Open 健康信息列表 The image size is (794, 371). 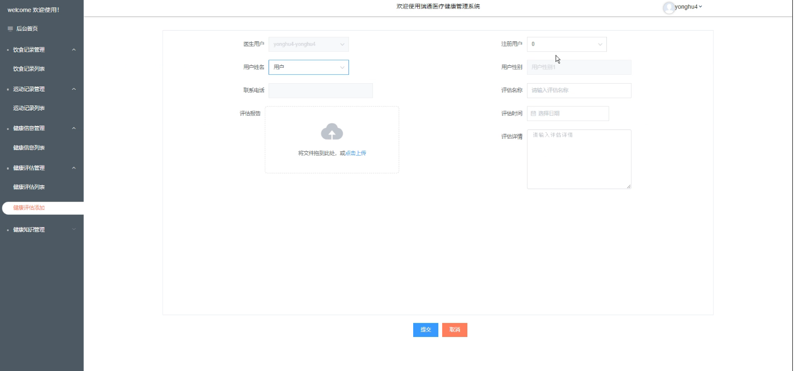[x=29, y=148]
